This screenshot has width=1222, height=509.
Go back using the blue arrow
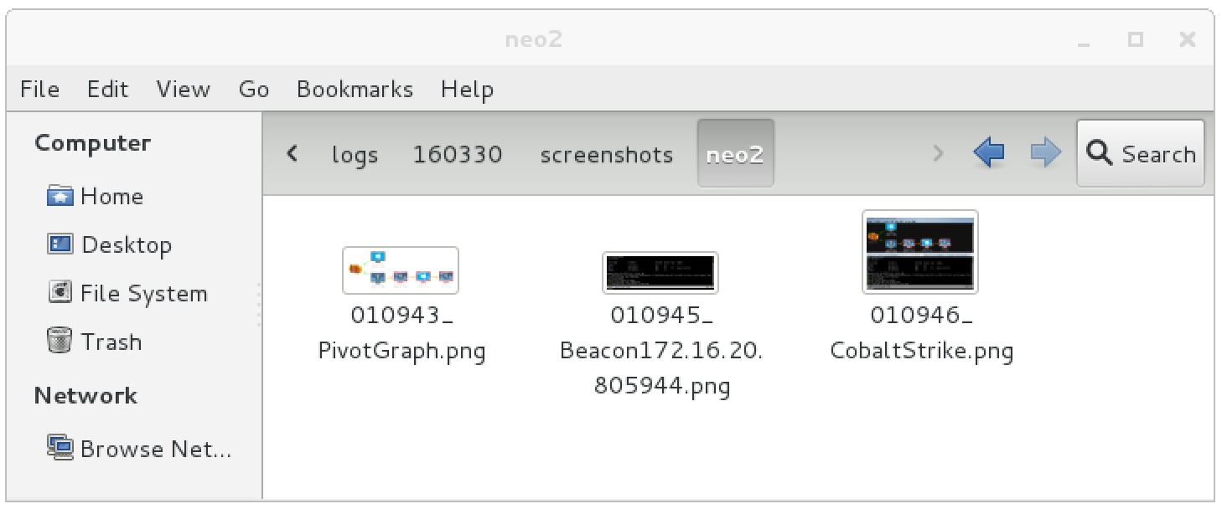989,153
